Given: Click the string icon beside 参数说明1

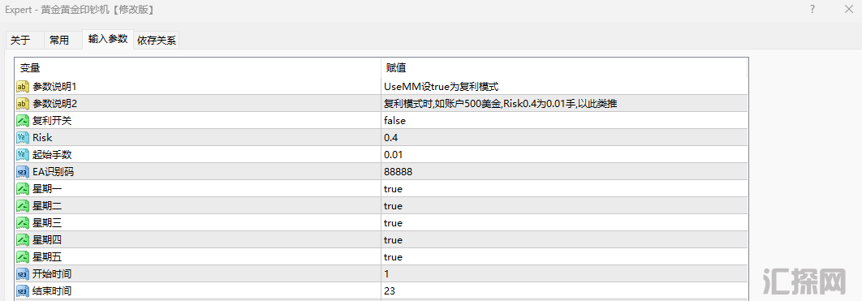Looking at the screenshot, I should pyautogui.click(x=23, y=86).
